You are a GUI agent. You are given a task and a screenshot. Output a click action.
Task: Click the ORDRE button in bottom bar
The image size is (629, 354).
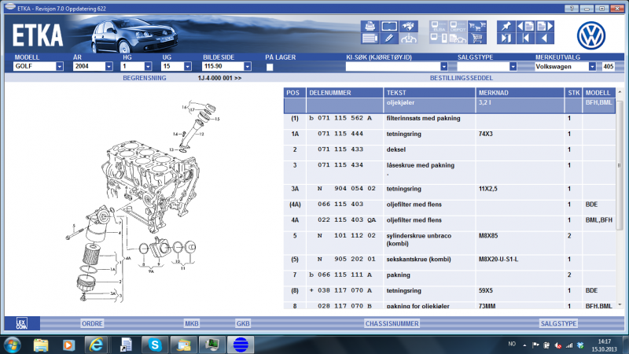pyautogui.click(x=92, y=323)
